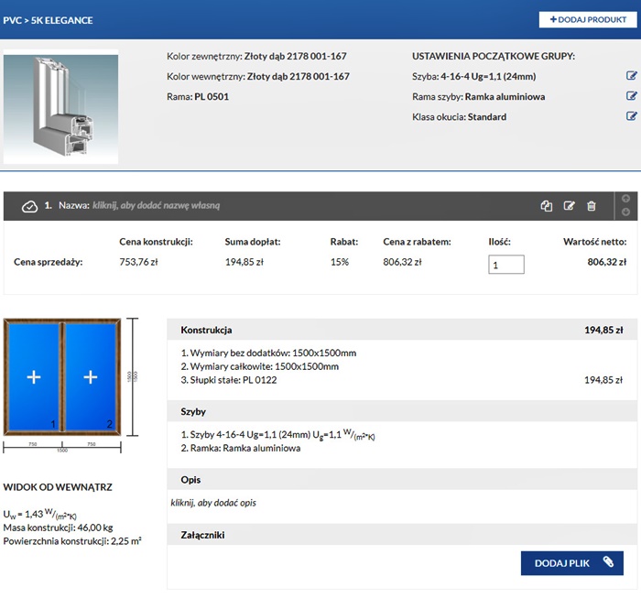Delete item 1 with trash icon
641x609 pixels.
[x=592, y=206]
